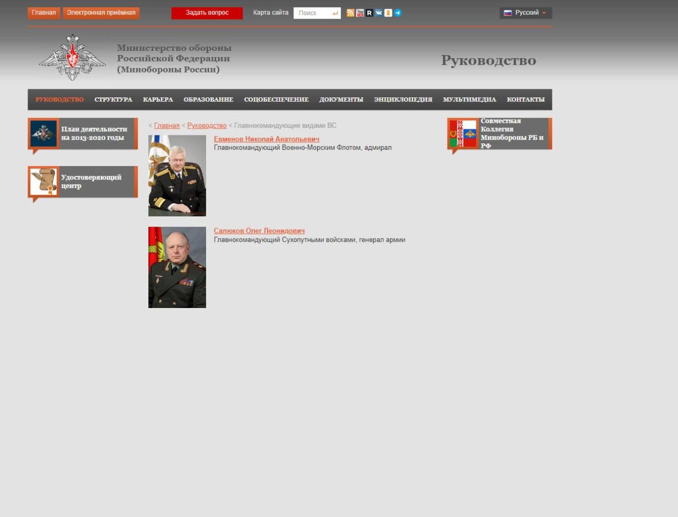Click the photo of the Navy admiral
Screen dimensions: 678x517
coord(177,176)
